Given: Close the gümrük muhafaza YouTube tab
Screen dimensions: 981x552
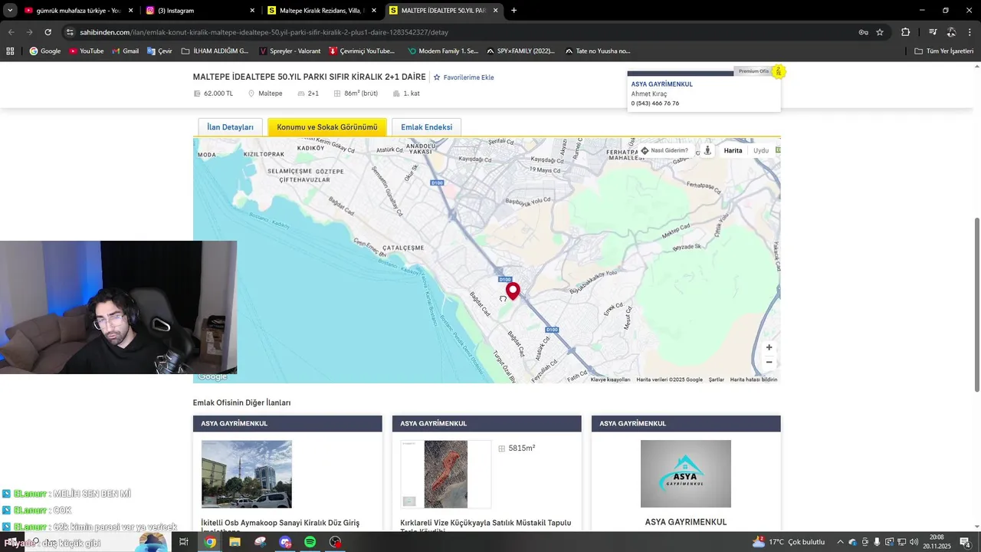Looking at the screenshot, I should click(x=131, y=11).
